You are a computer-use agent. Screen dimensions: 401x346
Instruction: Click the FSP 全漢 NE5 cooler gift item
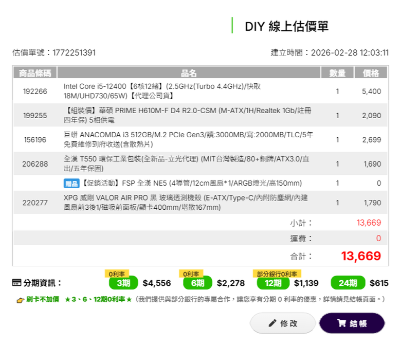pos(192,184)
